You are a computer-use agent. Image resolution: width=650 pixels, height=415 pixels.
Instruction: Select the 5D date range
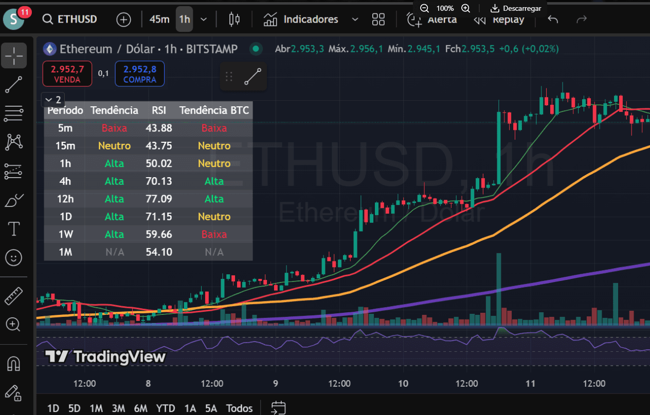pos(75,408)
